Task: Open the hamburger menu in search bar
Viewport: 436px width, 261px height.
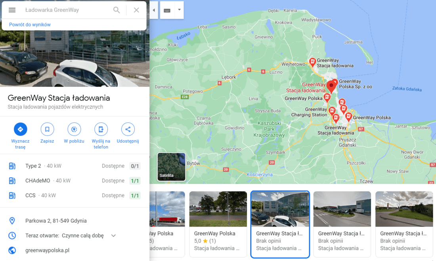Action: (12, 10)
